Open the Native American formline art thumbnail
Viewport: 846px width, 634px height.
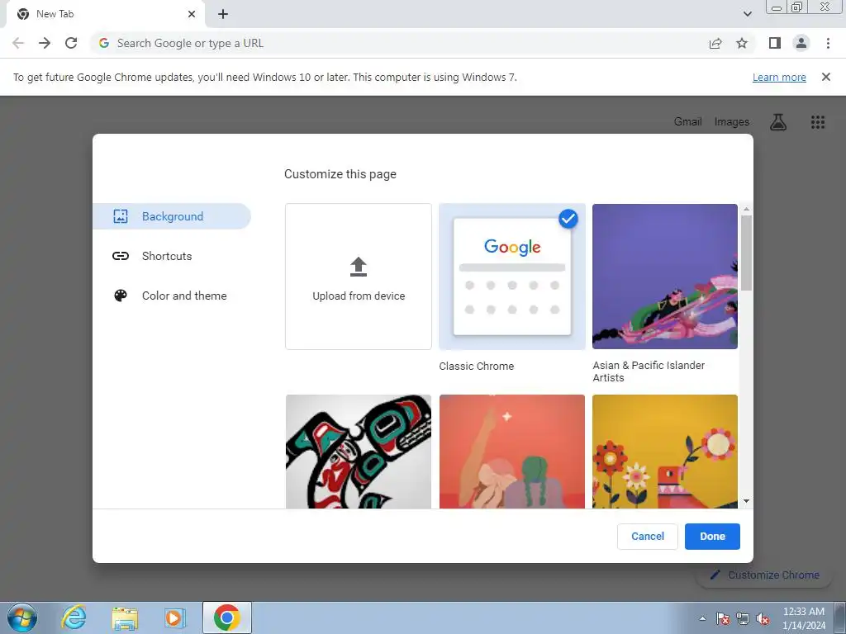coord(359,452)
